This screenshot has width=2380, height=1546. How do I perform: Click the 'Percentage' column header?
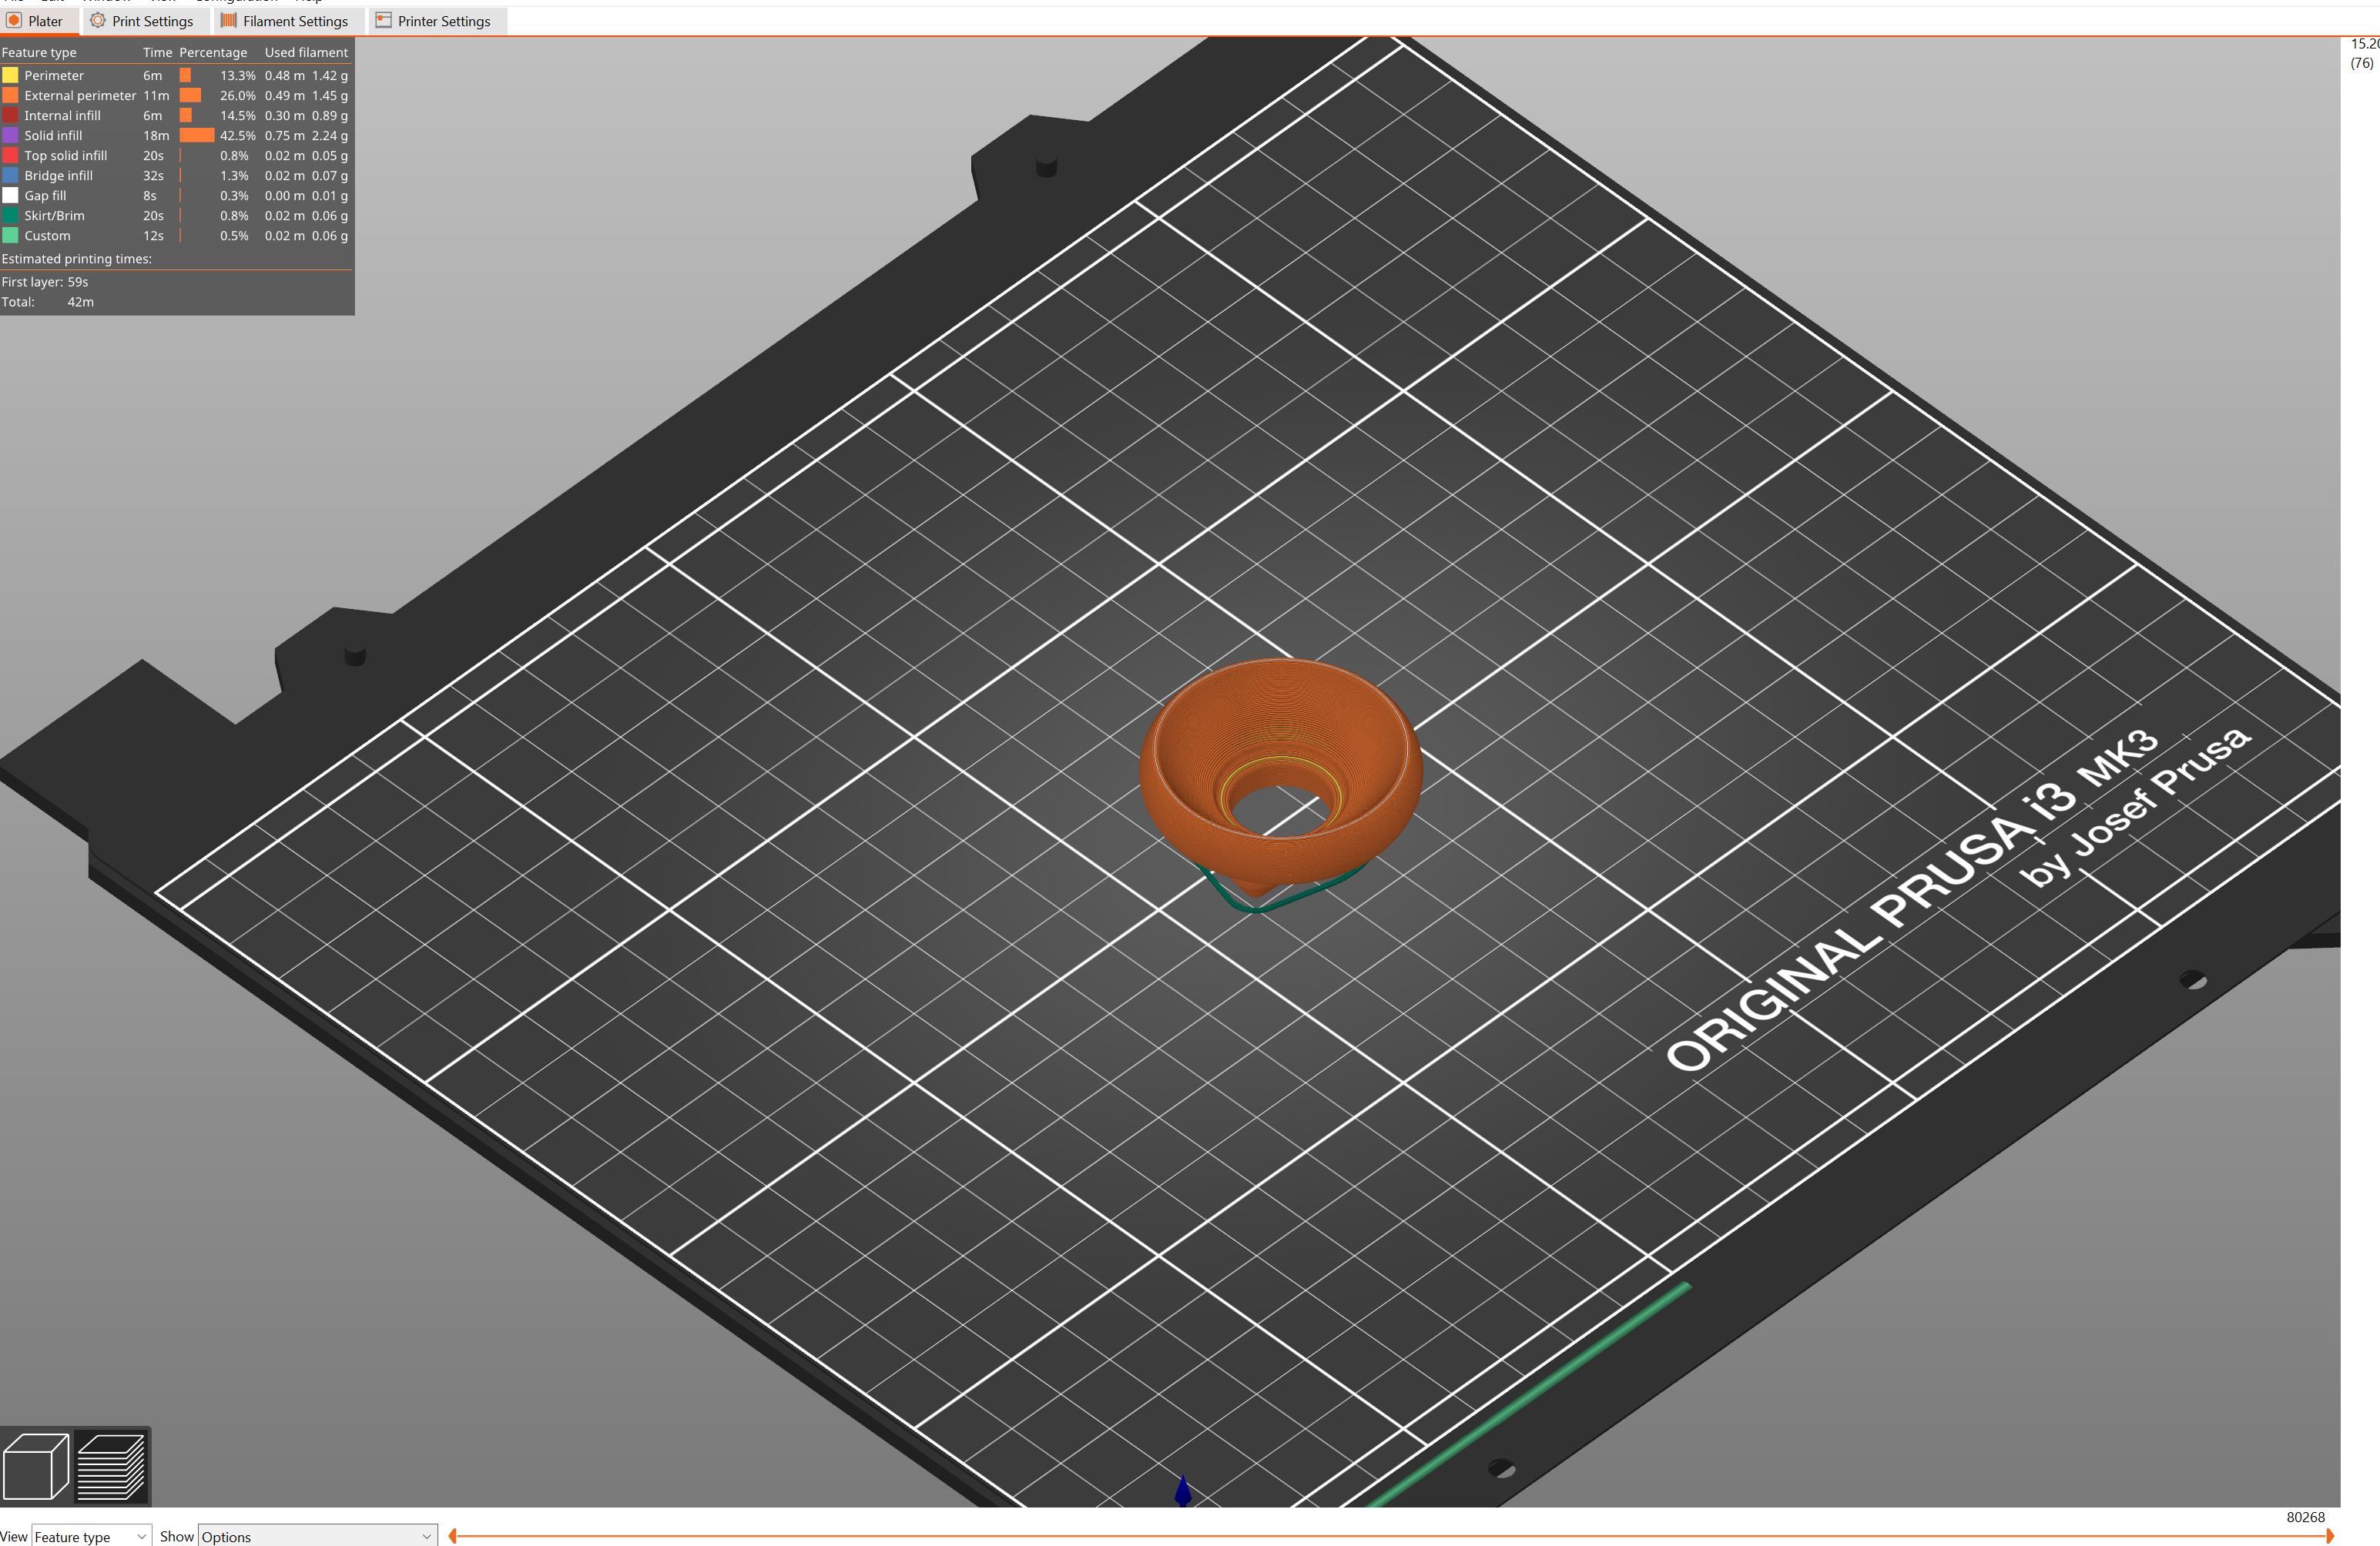(213, 52)
